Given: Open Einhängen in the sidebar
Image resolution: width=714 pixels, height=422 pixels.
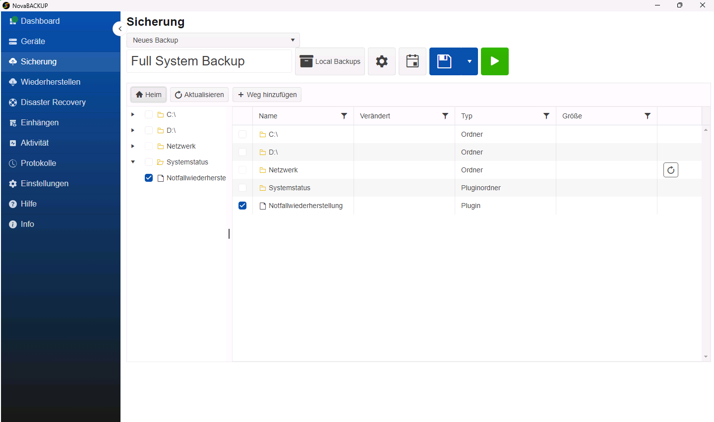Looking at the screenshot, I should 60,123.
